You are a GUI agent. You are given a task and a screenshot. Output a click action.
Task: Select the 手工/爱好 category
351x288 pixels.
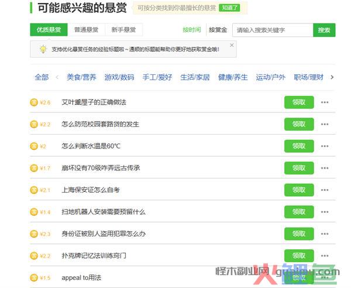(157, 77)
